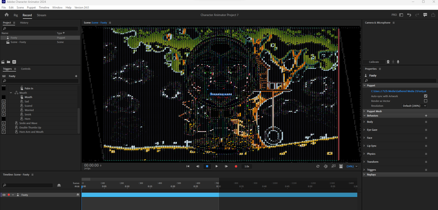Open the Puppet menu
Image resolution: width=438 pixels, height=210 pixels.
[31, 7]
